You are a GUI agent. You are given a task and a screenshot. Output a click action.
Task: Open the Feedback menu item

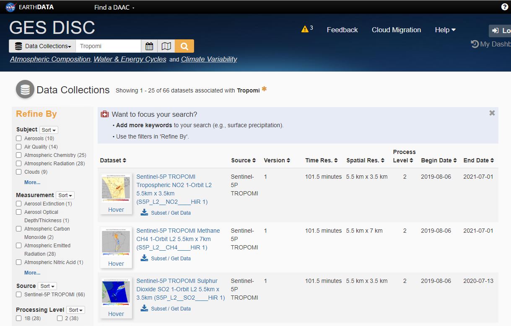point(342,30)
